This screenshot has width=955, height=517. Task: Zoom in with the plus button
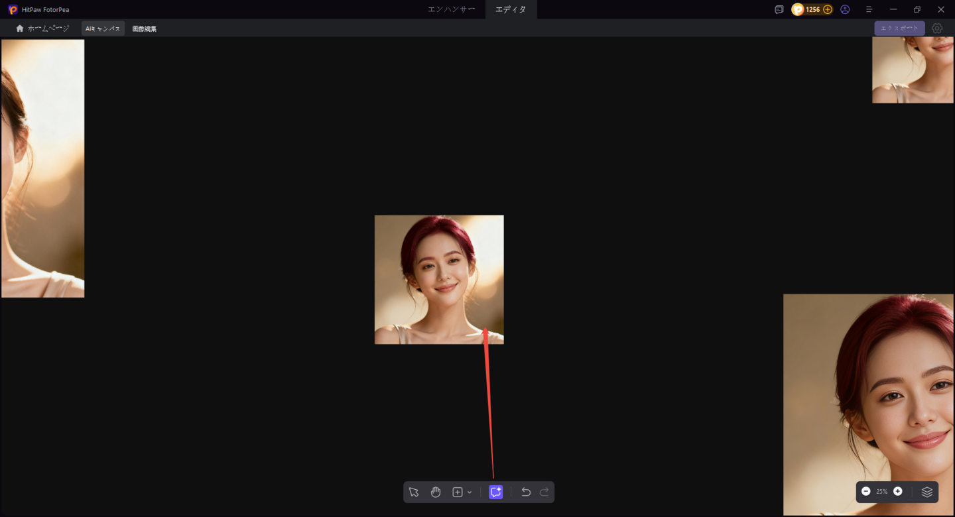[x=898, y=491]
